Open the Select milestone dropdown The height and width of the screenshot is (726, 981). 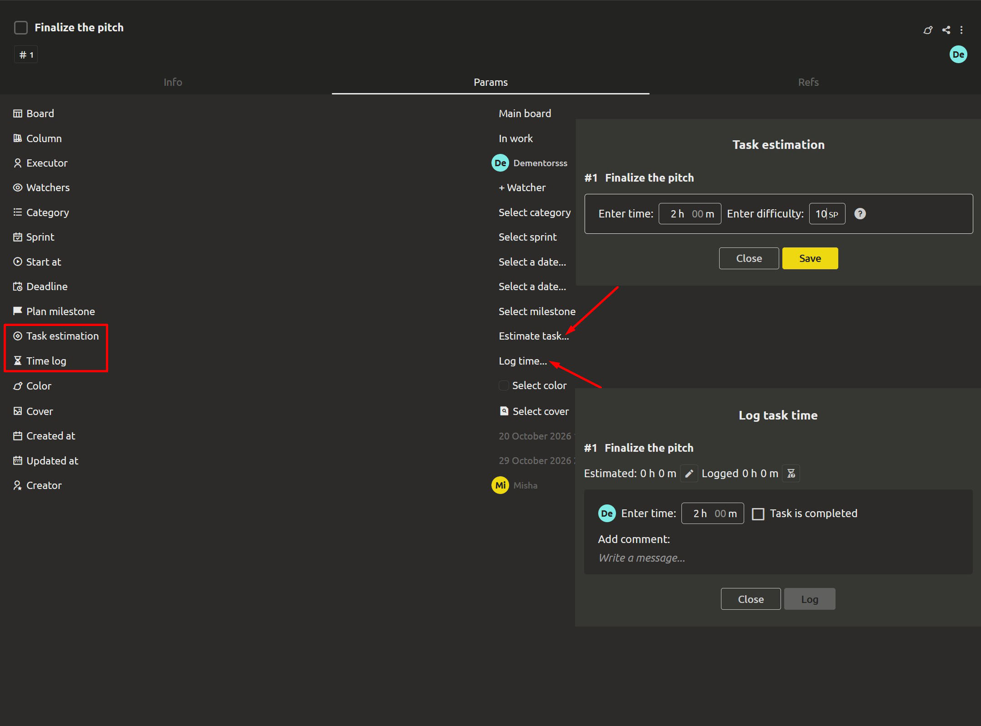(537, 311)
